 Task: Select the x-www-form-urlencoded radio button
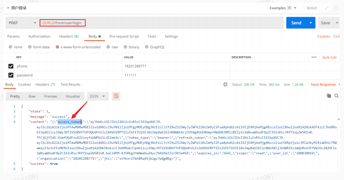point(57,47)
